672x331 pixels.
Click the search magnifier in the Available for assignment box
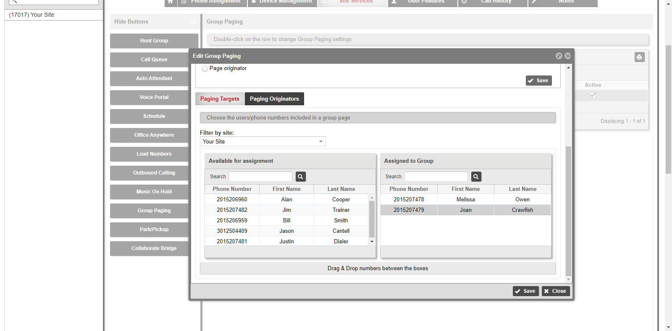[x=300, y=177]
